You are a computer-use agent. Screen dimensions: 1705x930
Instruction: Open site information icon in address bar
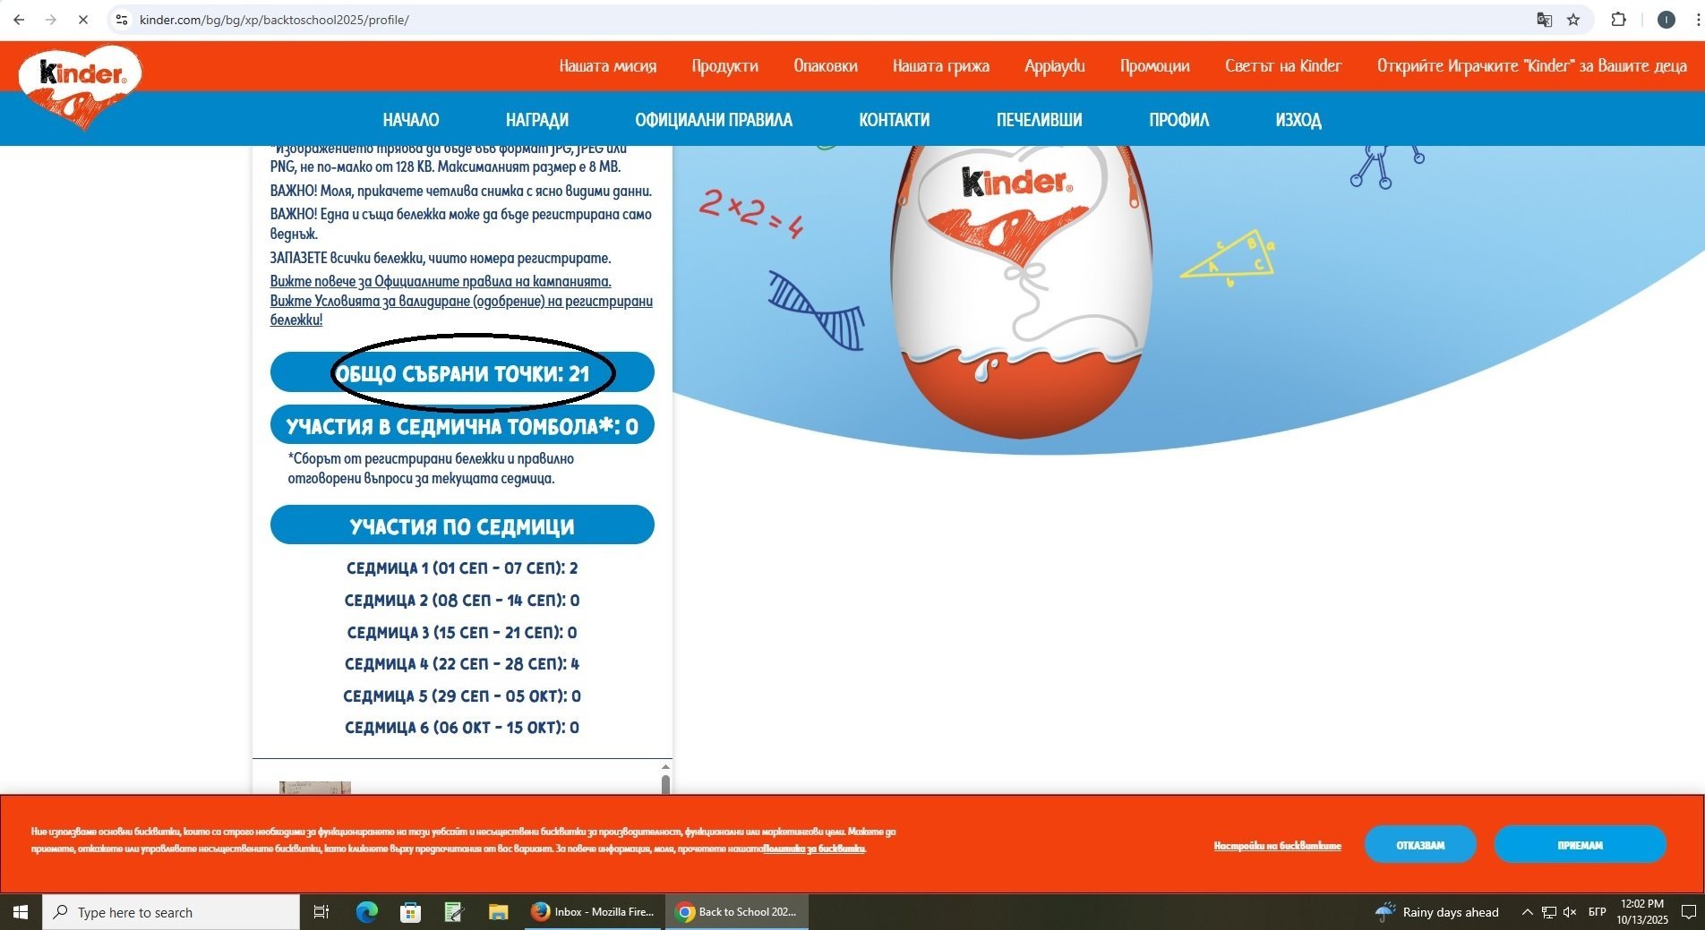[x=123, y=20]
